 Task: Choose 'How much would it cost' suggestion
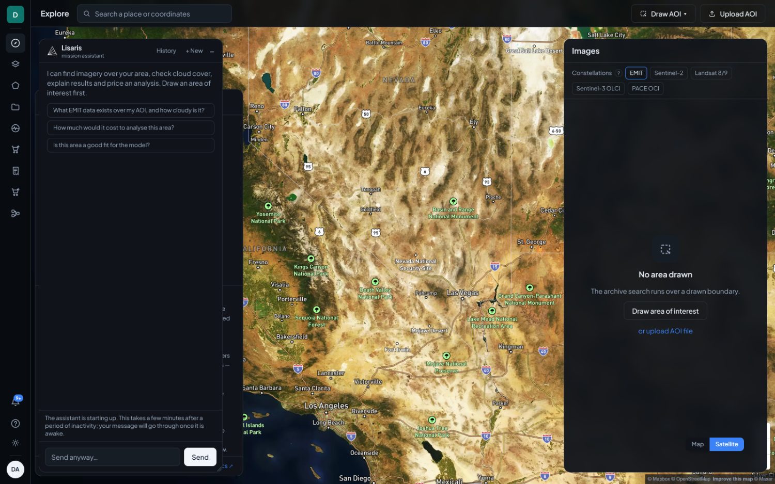(131, 128)
